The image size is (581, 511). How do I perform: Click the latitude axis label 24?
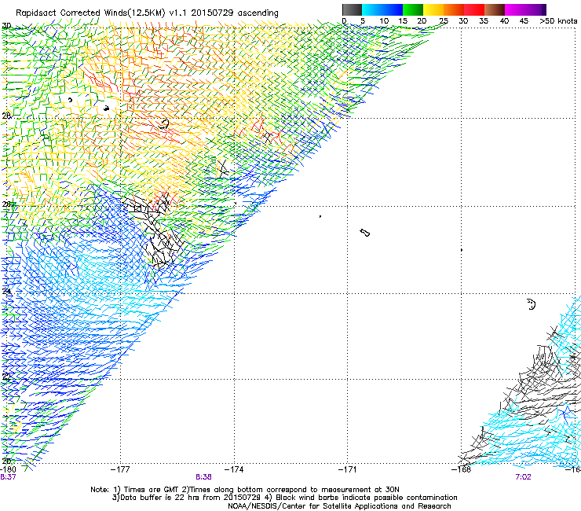pos(6,291)
